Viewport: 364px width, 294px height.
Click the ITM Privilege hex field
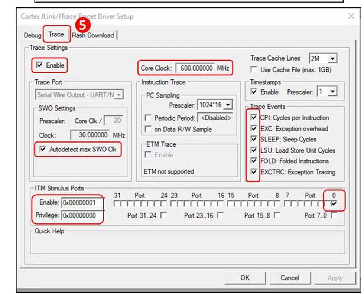[x=82, y=215]
